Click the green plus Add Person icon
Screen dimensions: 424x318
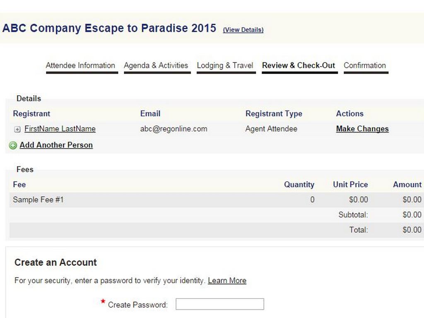click(13, 145)
